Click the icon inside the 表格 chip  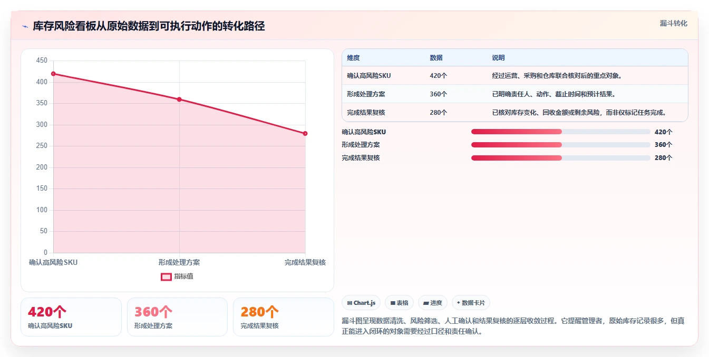(393, 303)
